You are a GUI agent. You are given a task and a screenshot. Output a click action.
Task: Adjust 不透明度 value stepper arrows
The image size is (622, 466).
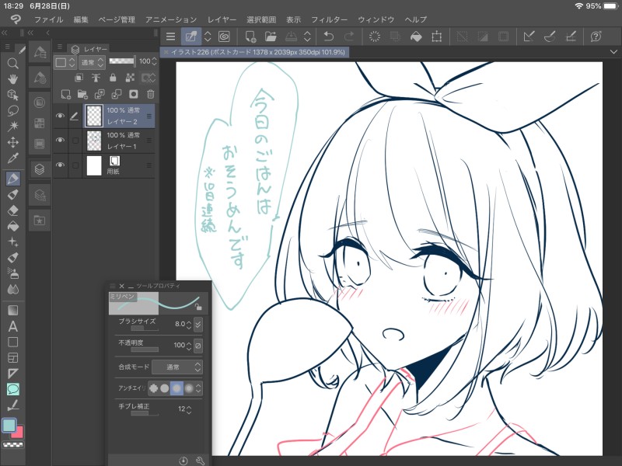tap(189, 346)
